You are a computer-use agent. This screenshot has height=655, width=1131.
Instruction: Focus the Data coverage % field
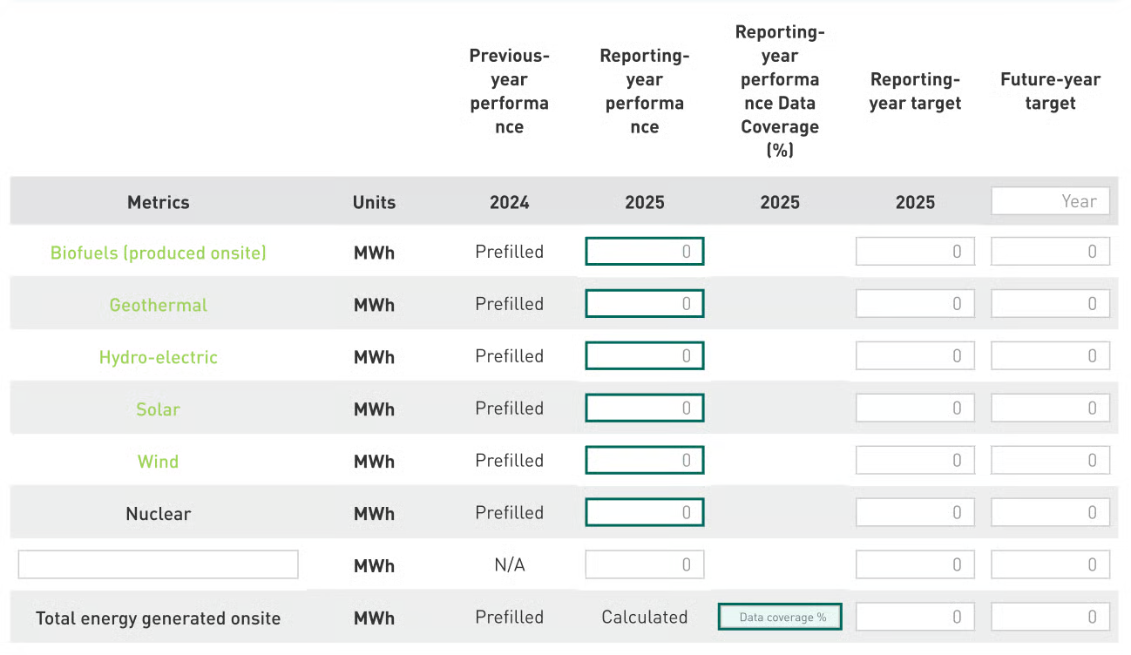point(780,618)
